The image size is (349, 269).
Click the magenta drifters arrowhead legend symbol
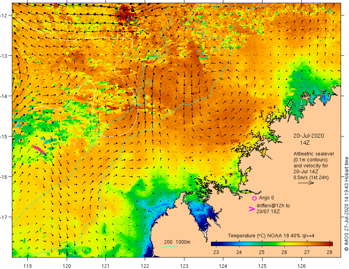(251, 209)
